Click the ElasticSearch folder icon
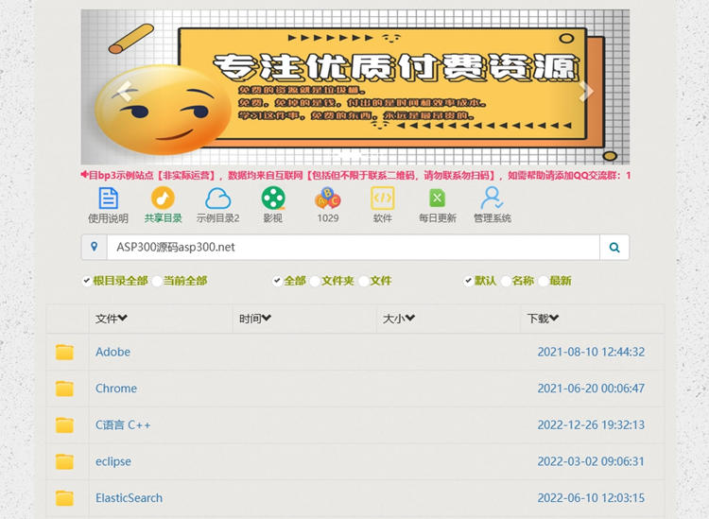The width and height of the screenshot is (709, 519). coord(64,498)
